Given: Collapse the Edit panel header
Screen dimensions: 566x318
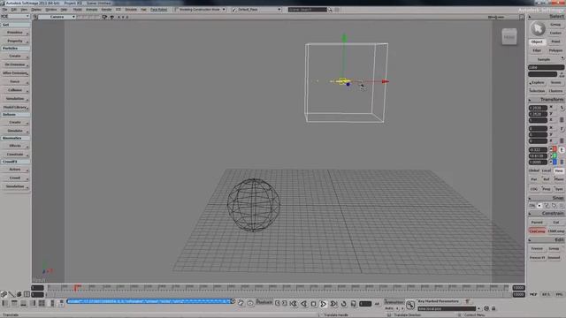Looking at the screenshot, I should click(547, 239).
